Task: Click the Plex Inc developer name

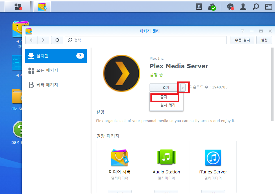Action: (157, 59)
